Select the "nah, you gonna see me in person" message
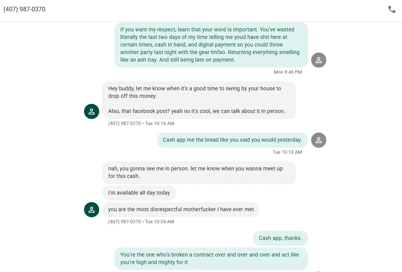402x272 pixels. tap(199, 172)
